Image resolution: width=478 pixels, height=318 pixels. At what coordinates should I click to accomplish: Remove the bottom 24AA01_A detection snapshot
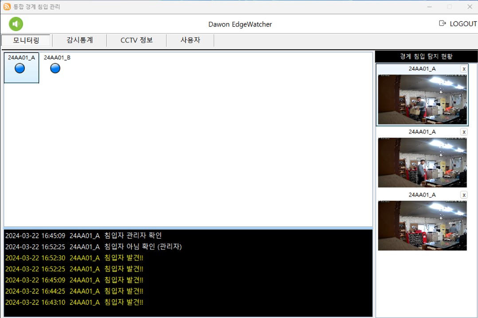[464, 195]
